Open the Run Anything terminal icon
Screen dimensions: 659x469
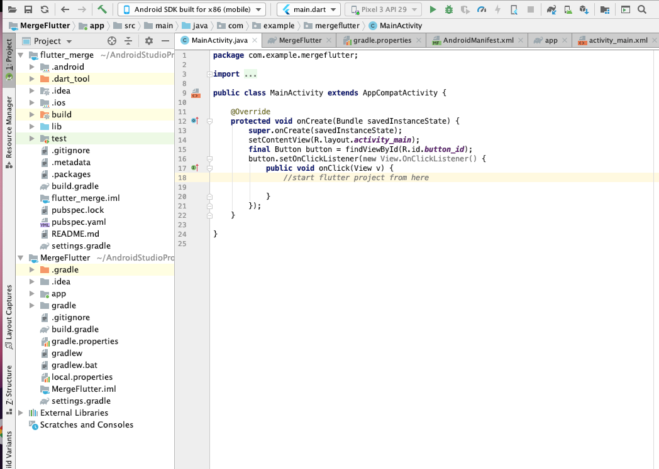[626, 9]
